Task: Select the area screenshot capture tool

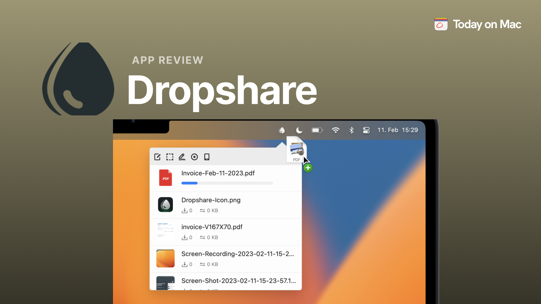Action: tap(170, 157)
